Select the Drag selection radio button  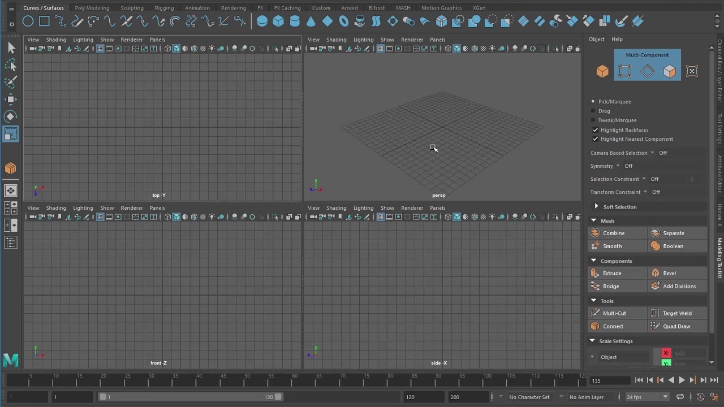point(593,111)
